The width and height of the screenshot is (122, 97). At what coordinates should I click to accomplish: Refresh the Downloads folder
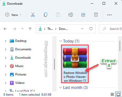pyautogui.click(x=91, y=29)
